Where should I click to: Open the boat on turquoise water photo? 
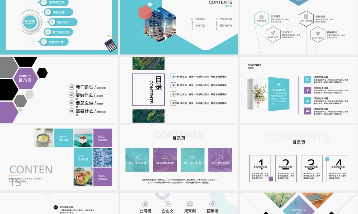(x=83, y=138)
